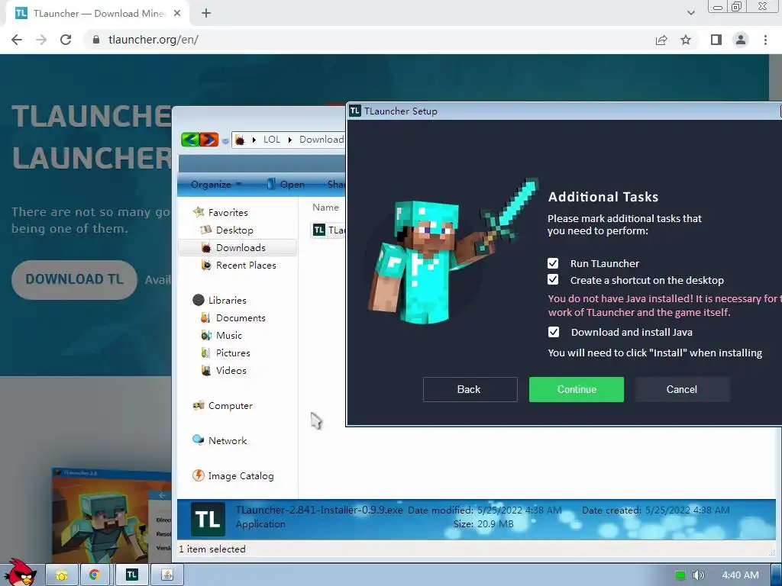
Task: Click green status icon in system tray
Action: click(680, 575)
